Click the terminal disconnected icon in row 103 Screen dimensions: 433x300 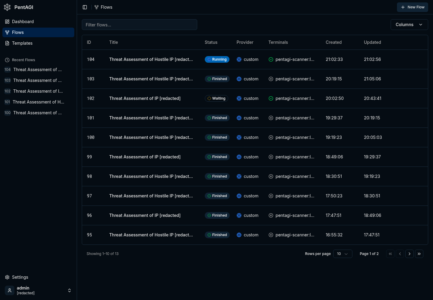pos(271,79)
